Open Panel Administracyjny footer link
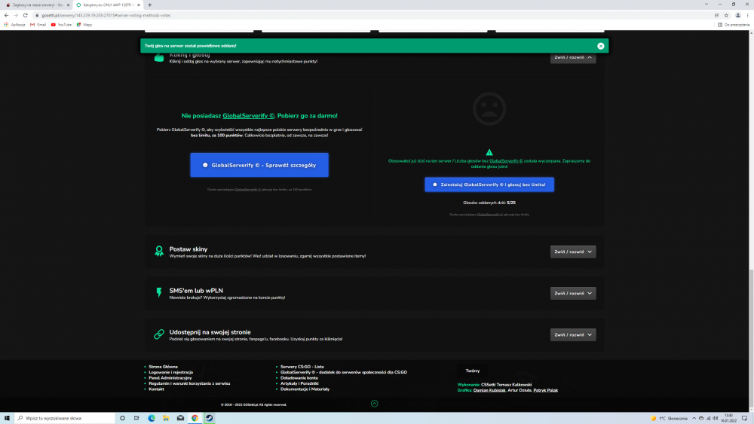754x424 pixels. tap(170, 378)
